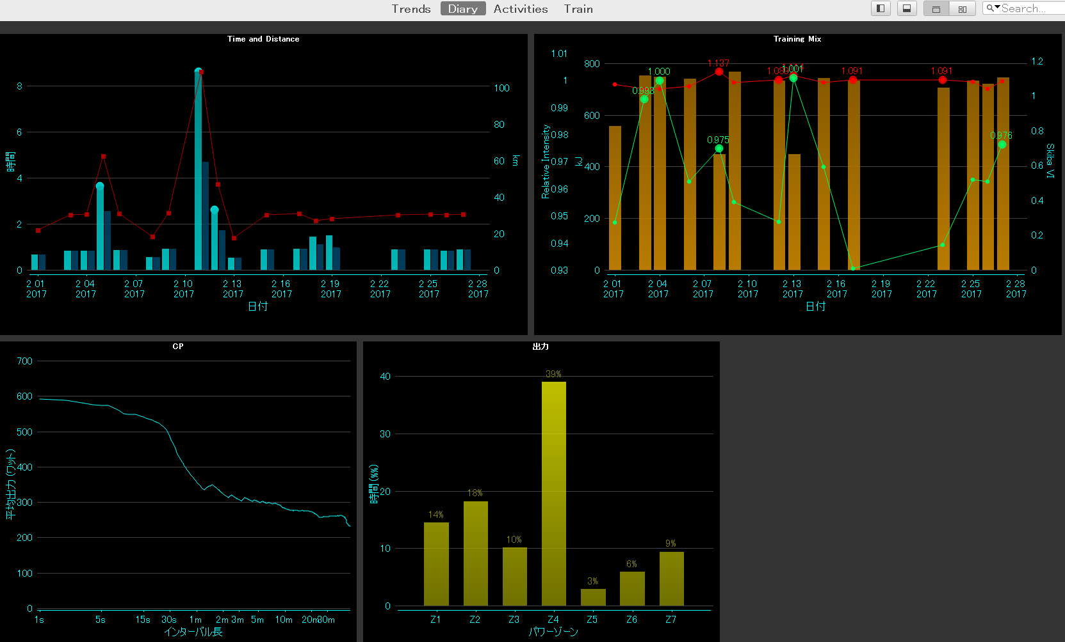Toggle the left sidebar visibility icon
Screen dimensions: 1065x642
[881, 8]
